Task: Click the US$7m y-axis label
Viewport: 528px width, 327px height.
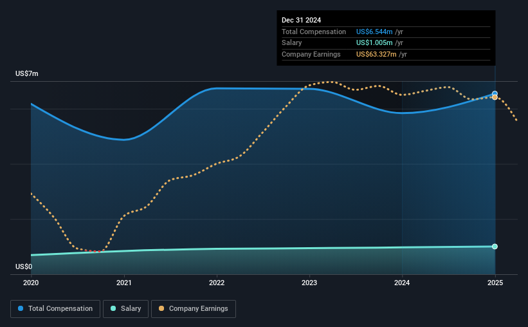Action: [27, 73]
